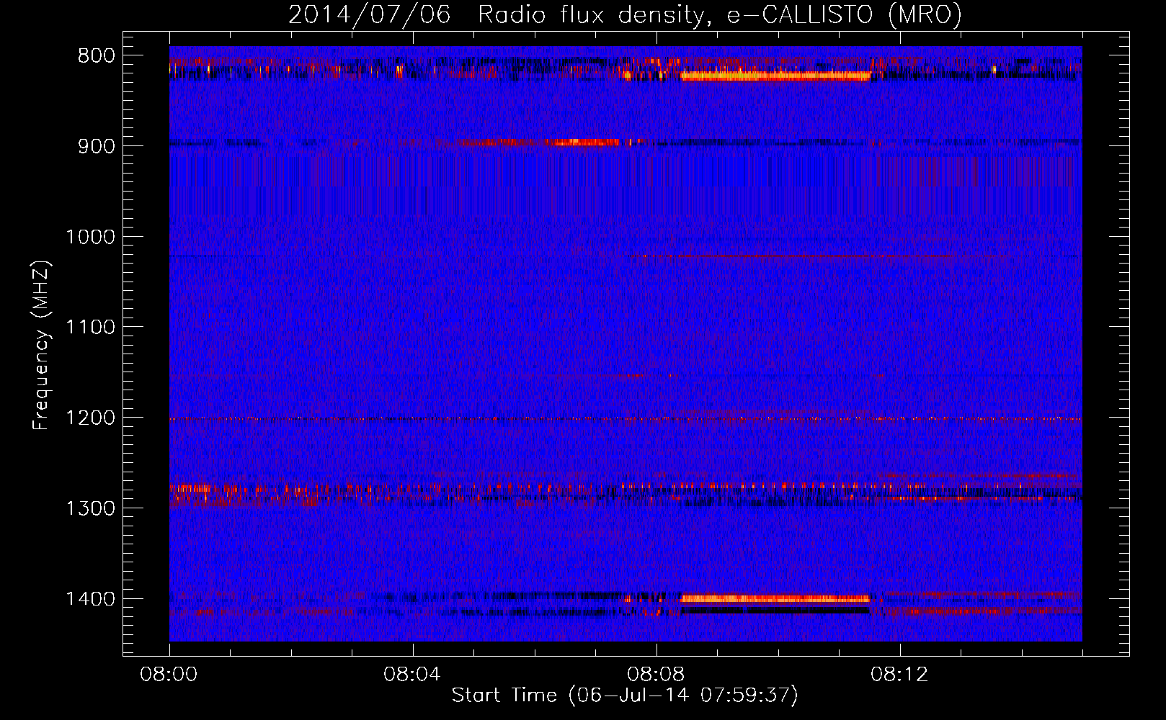The height and width of the screenshot is (720, 1166).
Task: Click the 08:08 time axis label
Action: point(656,675)
